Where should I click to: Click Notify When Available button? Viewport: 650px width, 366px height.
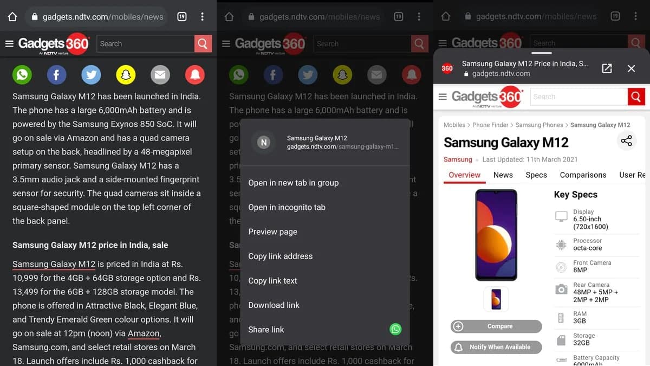(x=496, y=347)
